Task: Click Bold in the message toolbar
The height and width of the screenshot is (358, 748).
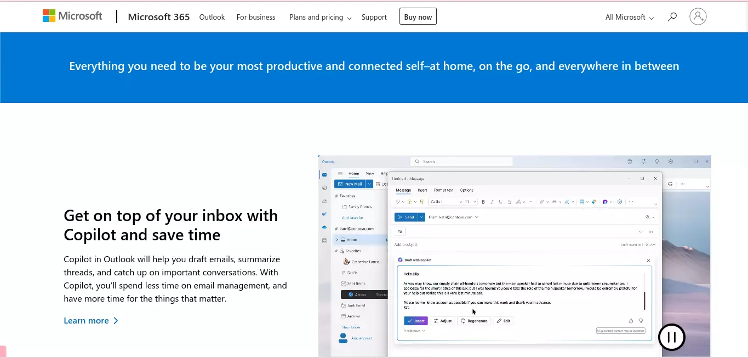Action: (x=483, y=202)
